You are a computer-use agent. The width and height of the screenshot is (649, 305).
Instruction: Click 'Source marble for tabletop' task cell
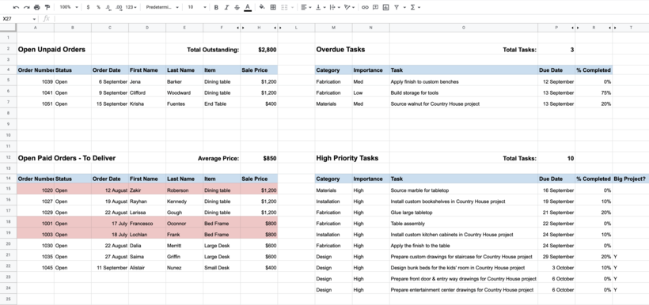pyautogui.click(x=464, y=190)
